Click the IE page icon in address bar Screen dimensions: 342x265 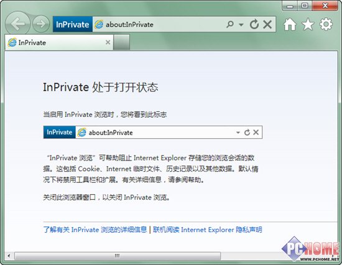99,24
